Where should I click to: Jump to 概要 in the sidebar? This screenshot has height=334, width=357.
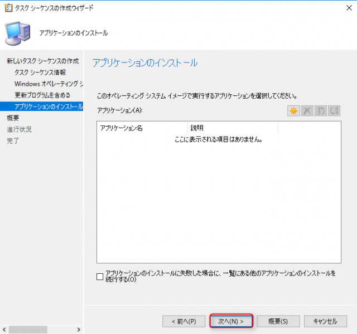coord(13,118)
